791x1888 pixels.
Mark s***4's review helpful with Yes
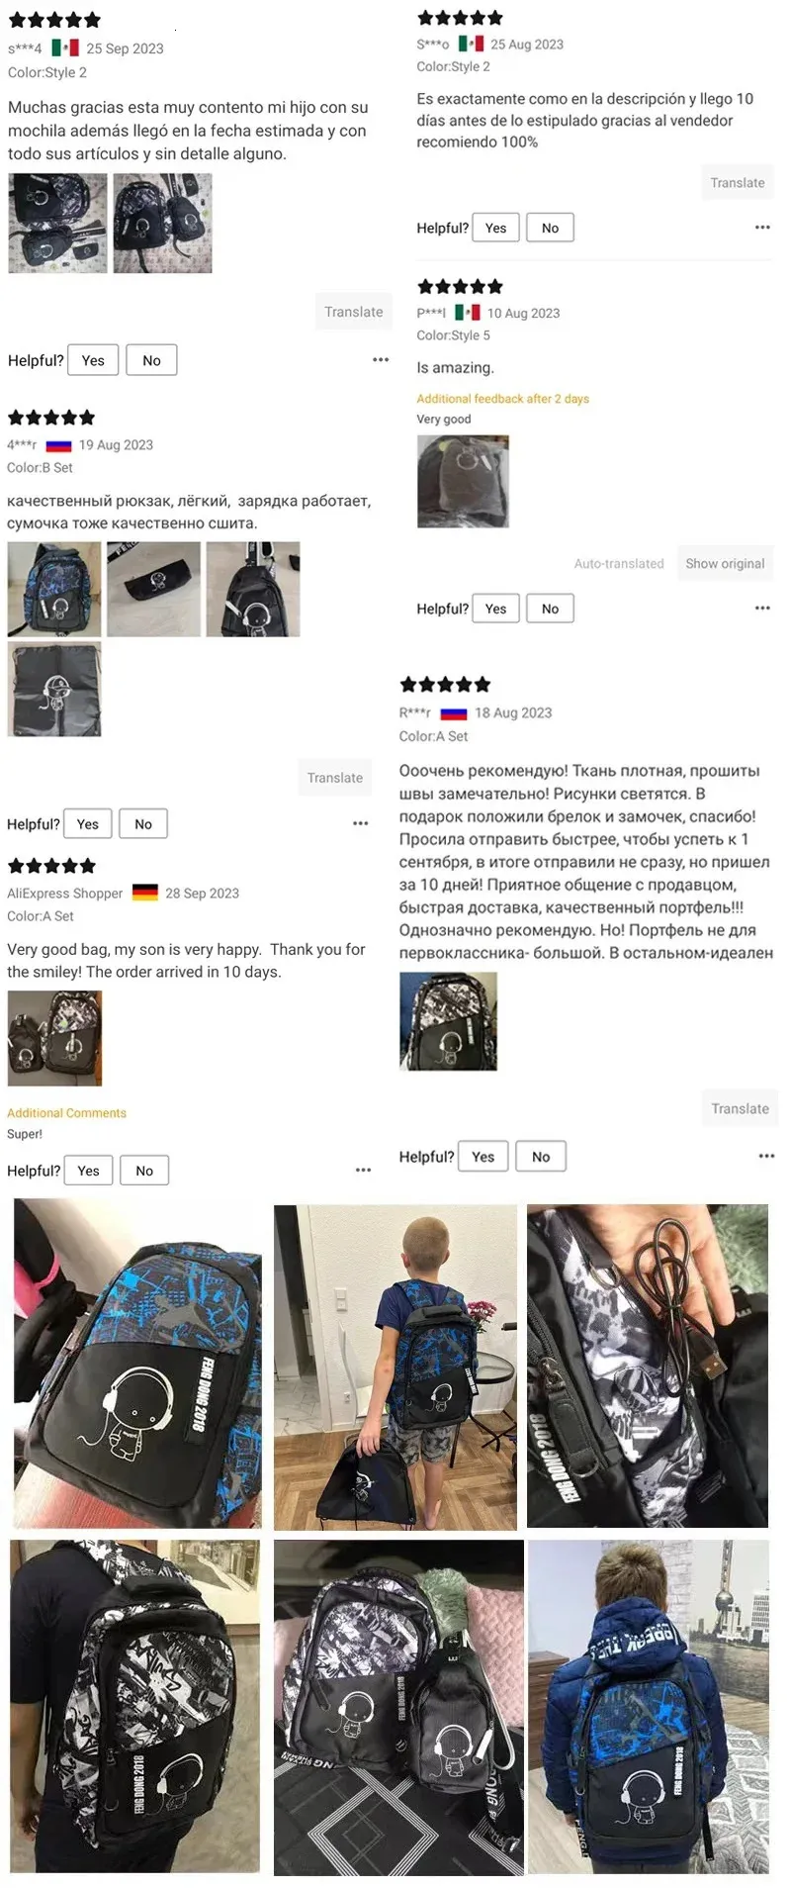point(93,360)
